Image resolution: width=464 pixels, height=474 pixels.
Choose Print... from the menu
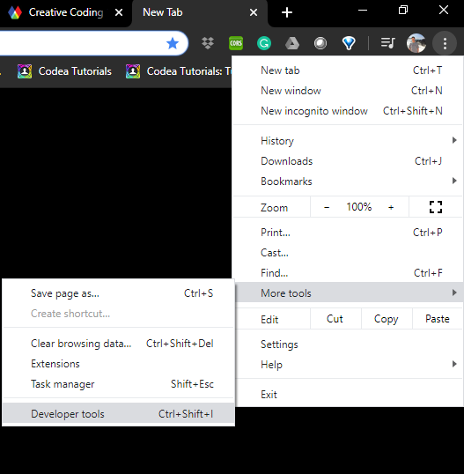[x=348, y=233]
